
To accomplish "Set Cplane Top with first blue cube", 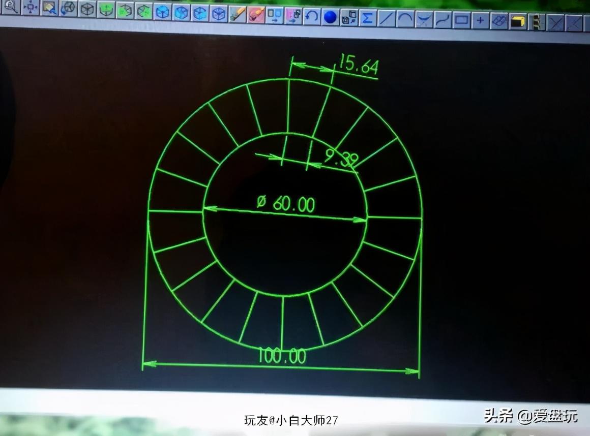I will click(162, 12).
